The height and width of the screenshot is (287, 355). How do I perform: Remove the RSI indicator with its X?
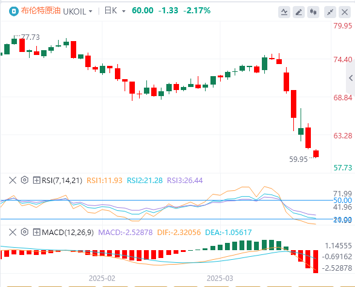tap(13, 180)
